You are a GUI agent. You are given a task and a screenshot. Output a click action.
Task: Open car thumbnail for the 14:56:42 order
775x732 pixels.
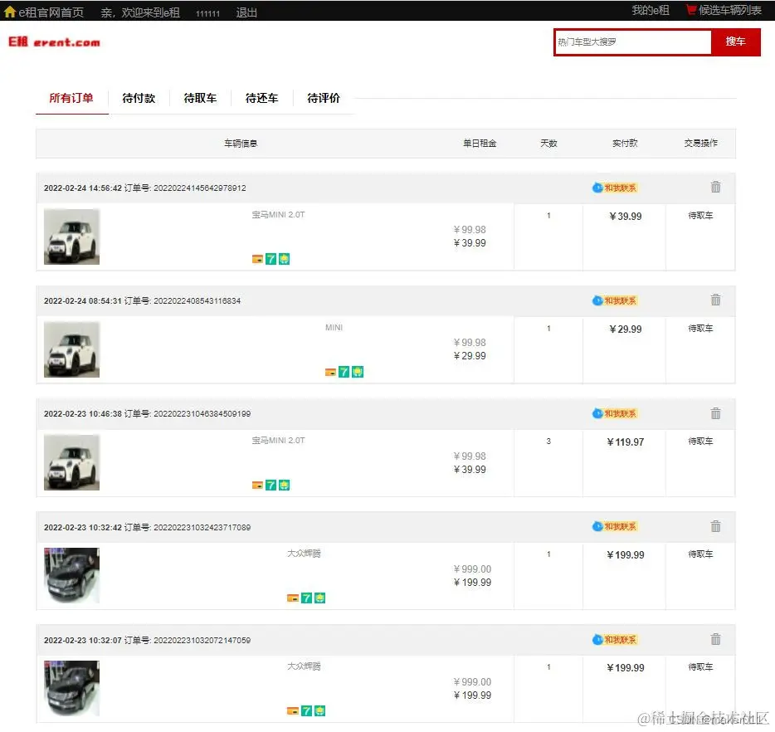[71, 237]
